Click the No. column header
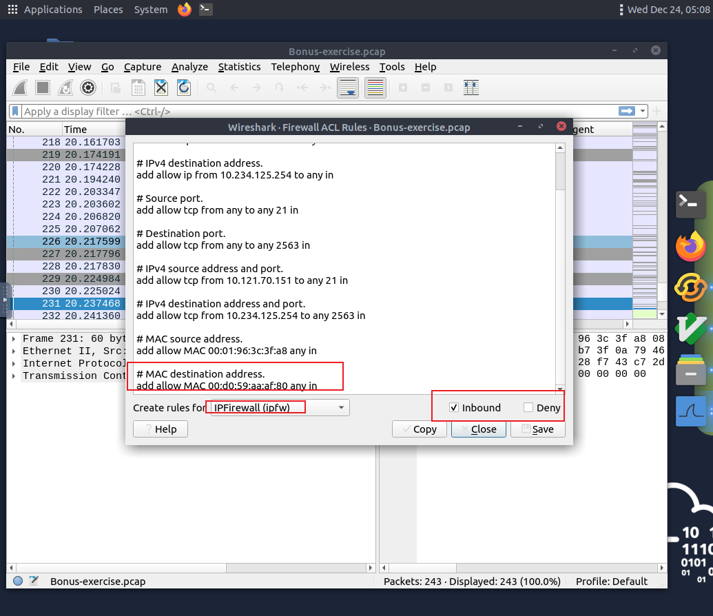This screenshot has height=616, width=713. click(x=34, y=130)
